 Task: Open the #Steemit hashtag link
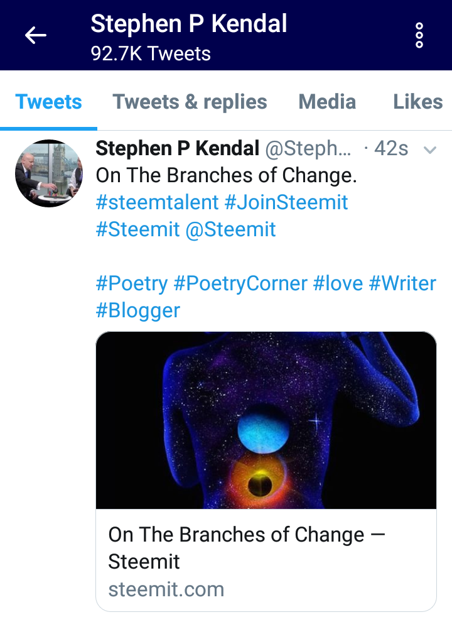[x=137, y=229]
